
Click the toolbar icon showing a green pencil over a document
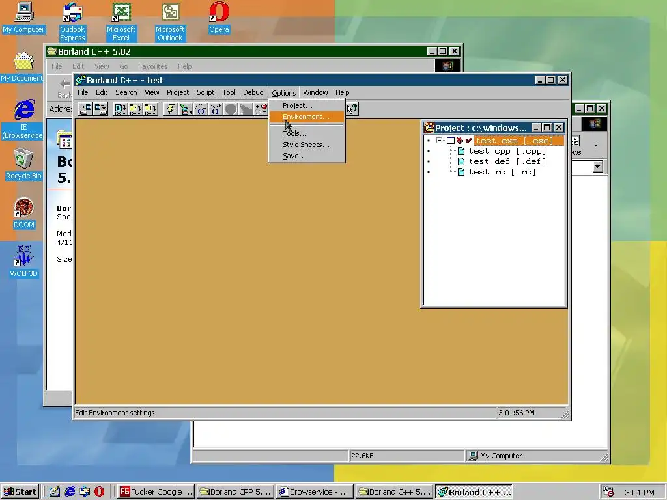pos(186,109)
